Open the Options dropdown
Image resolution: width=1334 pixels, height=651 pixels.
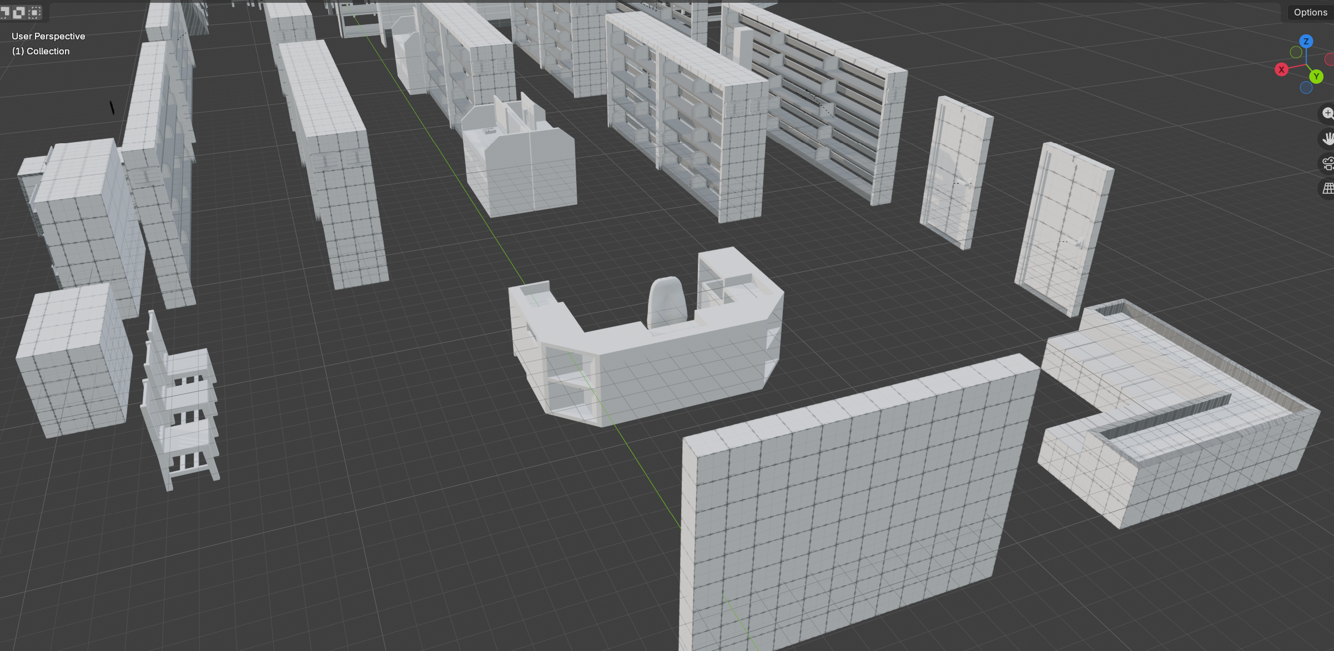coord(1310,12)
